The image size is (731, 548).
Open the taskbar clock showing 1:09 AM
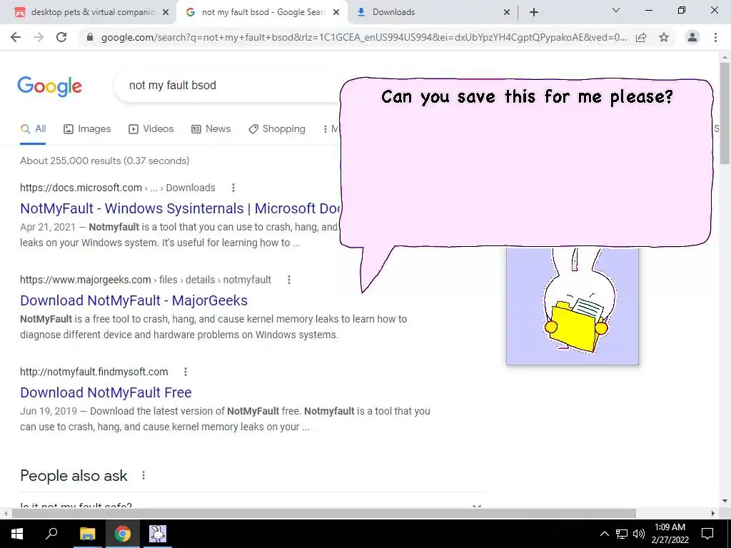(670, 534)
